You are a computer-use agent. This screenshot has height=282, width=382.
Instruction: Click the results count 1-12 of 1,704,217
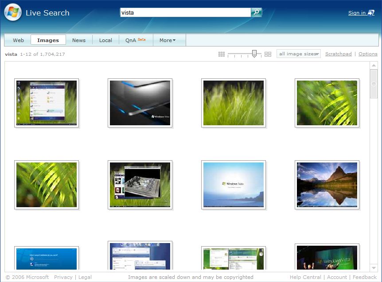click(x=43, y=54)
